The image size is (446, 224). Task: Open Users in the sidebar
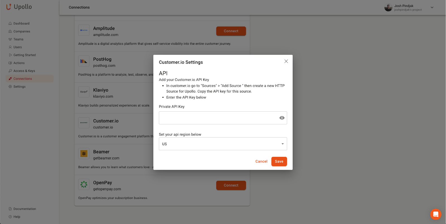pos(18,47)
